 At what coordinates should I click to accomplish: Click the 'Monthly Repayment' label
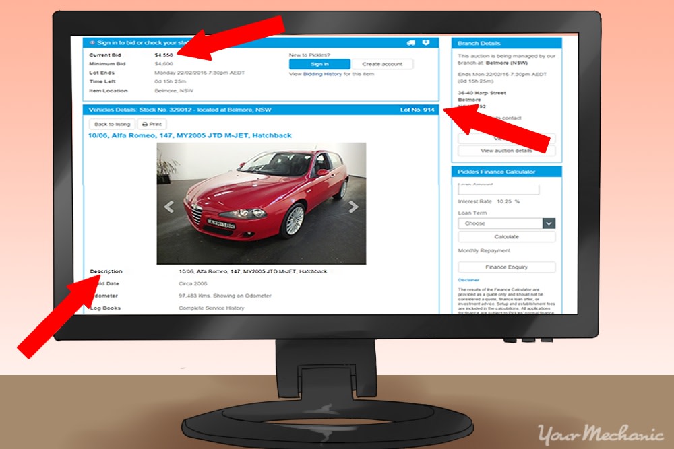tap(484, 250)
